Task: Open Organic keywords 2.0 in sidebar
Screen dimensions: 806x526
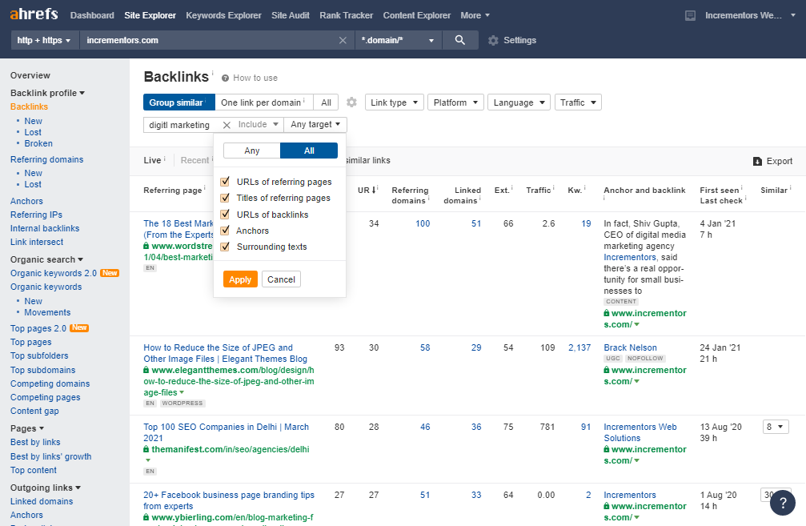Action: [54, 273]
